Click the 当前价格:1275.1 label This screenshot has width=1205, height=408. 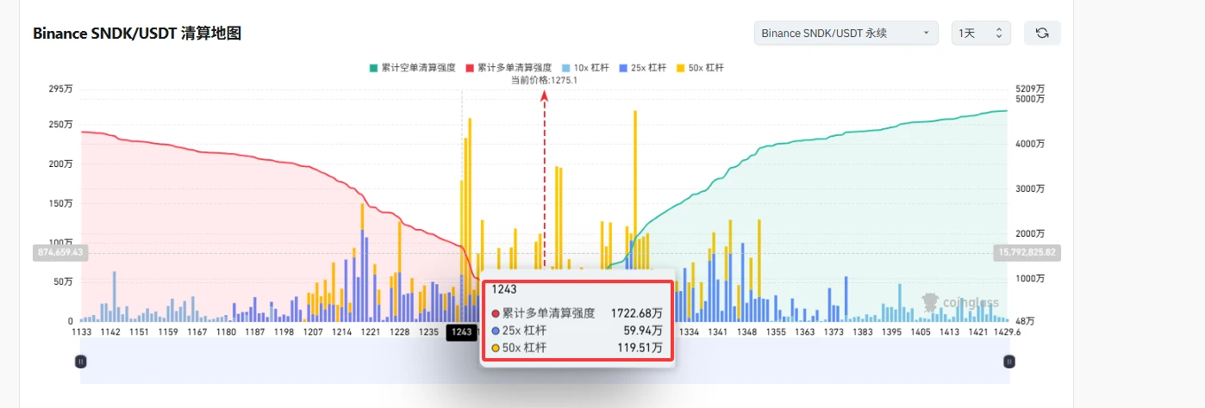(x=544, y=80)
